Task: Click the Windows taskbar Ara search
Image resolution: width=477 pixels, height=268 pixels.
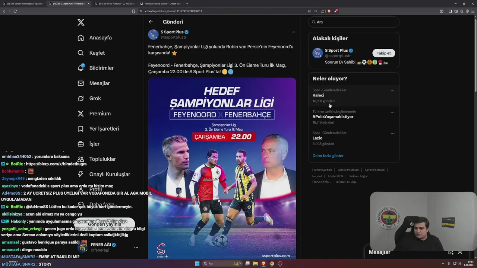Action: pos(222,264)
